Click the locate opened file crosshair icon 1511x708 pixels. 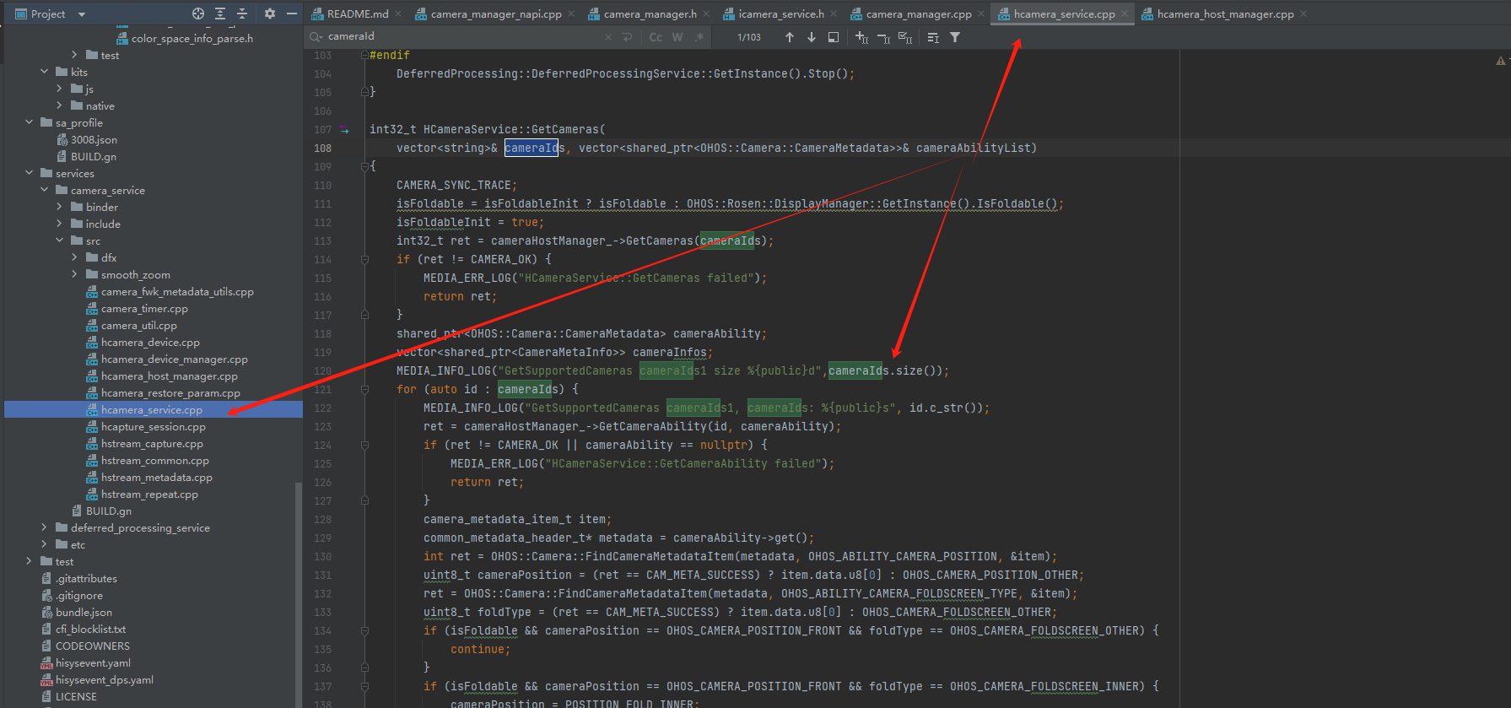click(198, 14)
